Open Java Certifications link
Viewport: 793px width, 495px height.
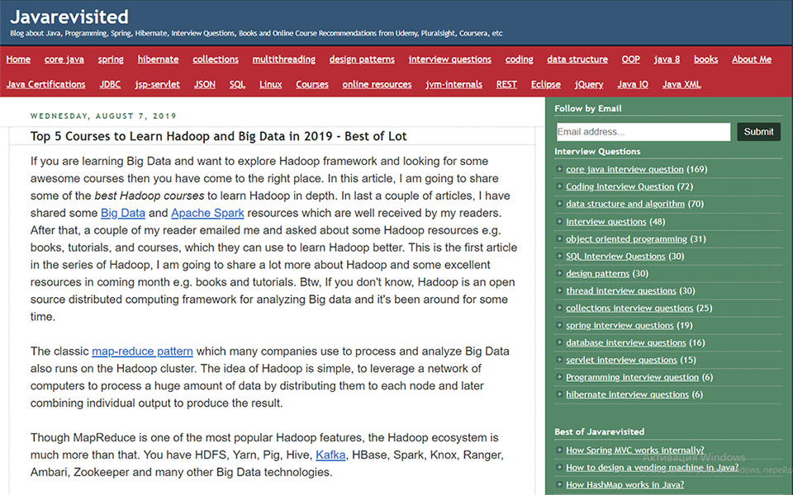coord(45,84)
